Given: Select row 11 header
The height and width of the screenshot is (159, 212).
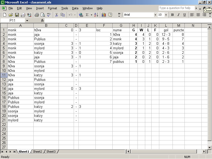Looking at the screenshot, I should coord(4,75).
